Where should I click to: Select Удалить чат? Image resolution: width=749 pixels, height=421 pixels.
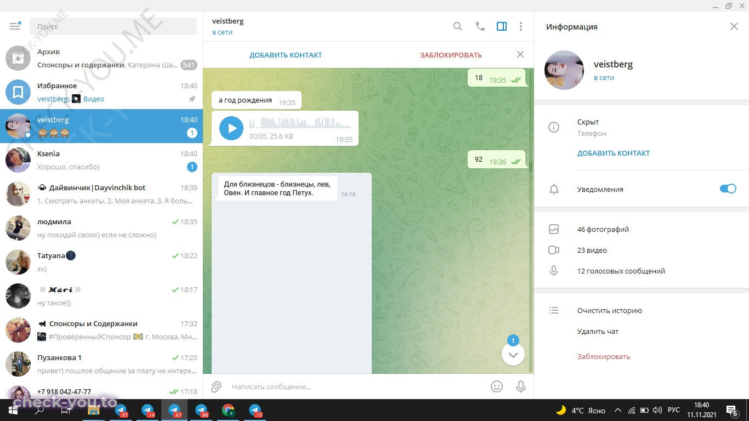point(598,332)
